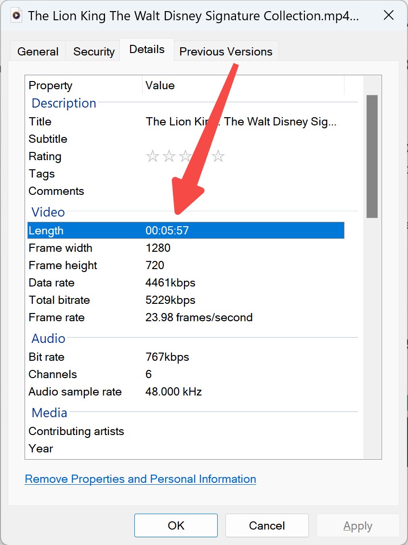408x545 pixels.
Task: Click the Media section heading
Action: coord(49,413)
